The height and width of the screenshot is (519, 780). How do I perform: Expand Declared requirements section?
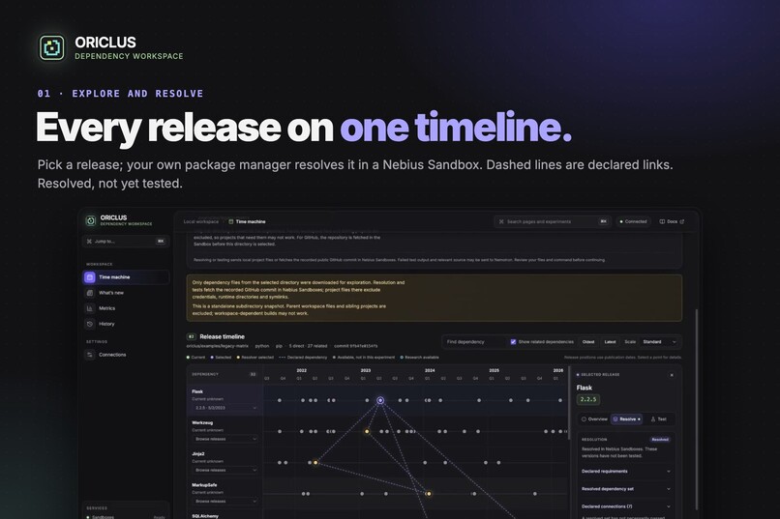[626, 472]
